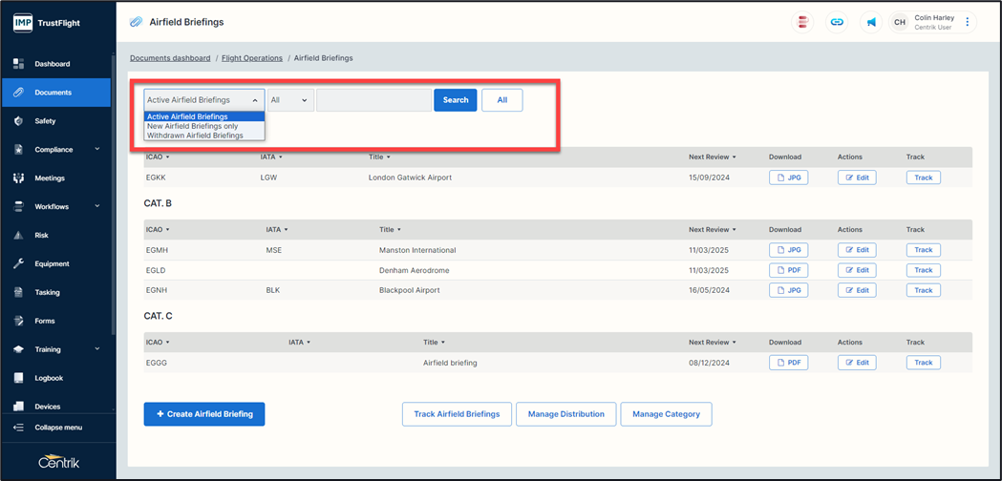Select 'New Airfield Briefings only' option
Viewport: 1002px width, 481px height.
[193, 126]
